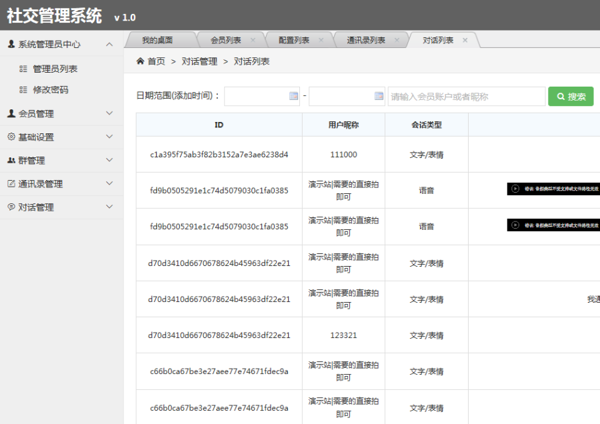Switch to the 通讯录列表 tab
Screen dimensions: 600x424
pos(366,40)
